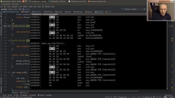Open the git branch widget in status bar

[147, 97]
